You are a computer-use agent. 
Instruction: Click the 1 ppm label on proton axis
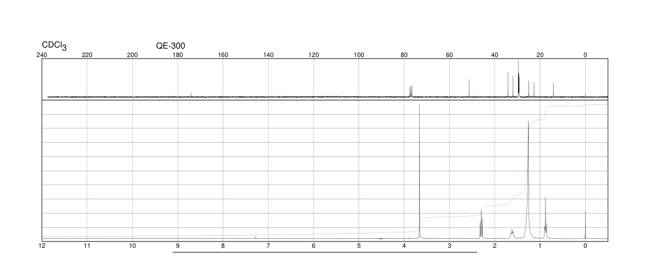tap(540, 246)
